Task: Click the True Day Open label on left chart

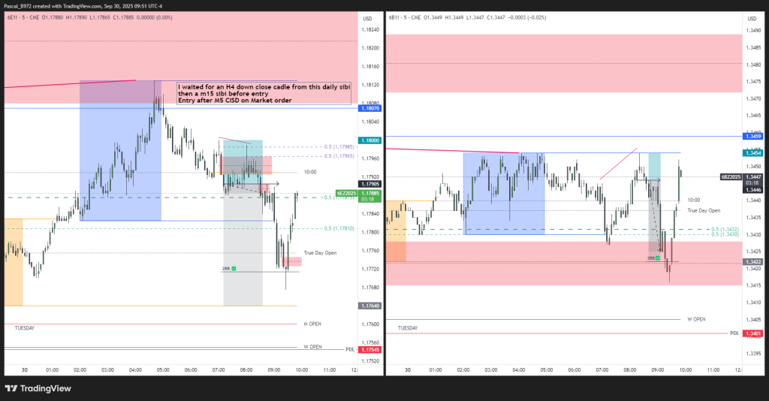Action: (320, 253)
